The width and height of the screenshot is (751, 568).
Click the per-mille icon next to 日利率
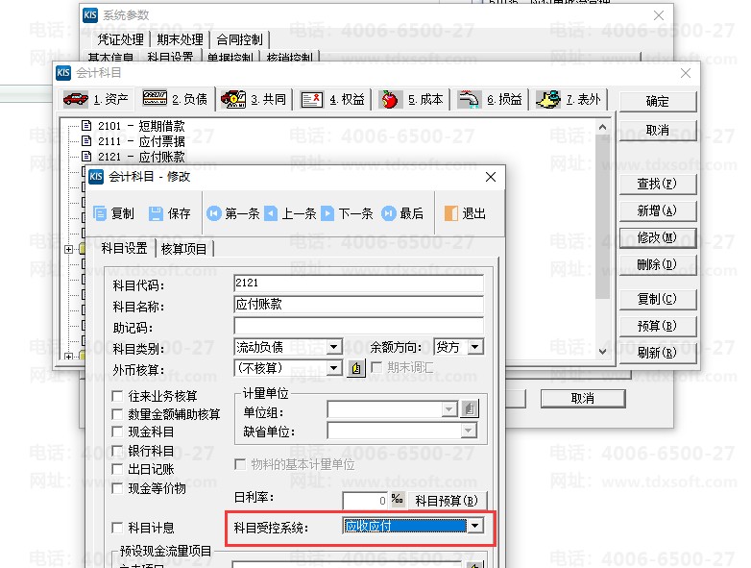[x=398, y=500]
